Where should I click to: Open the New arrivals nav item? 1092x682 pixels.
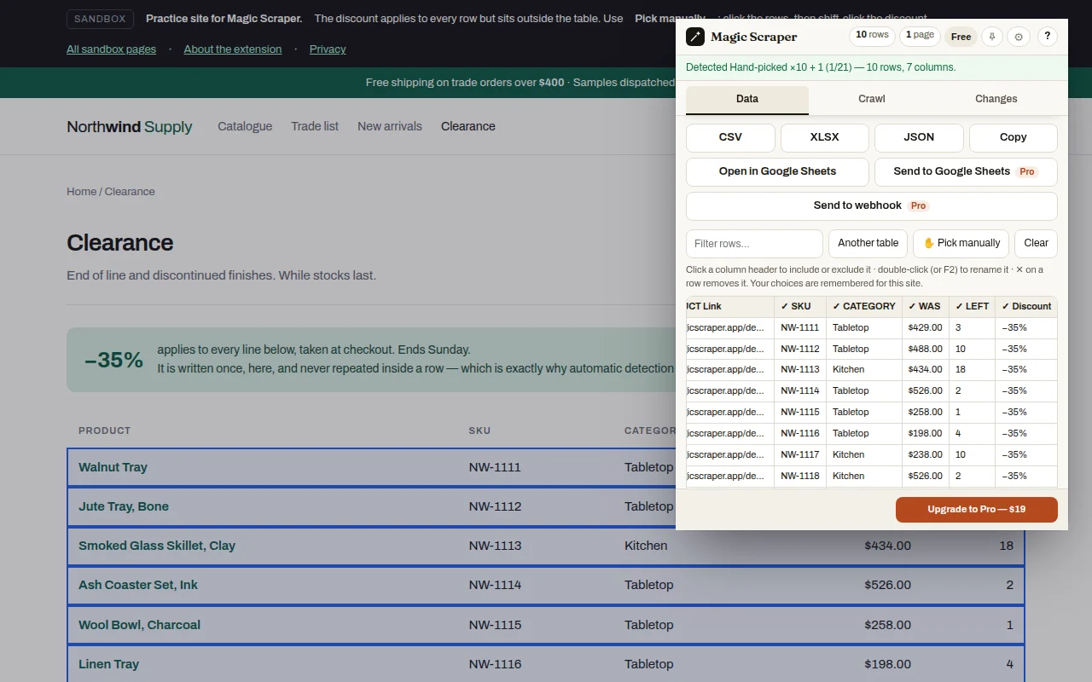pos(390,126)
